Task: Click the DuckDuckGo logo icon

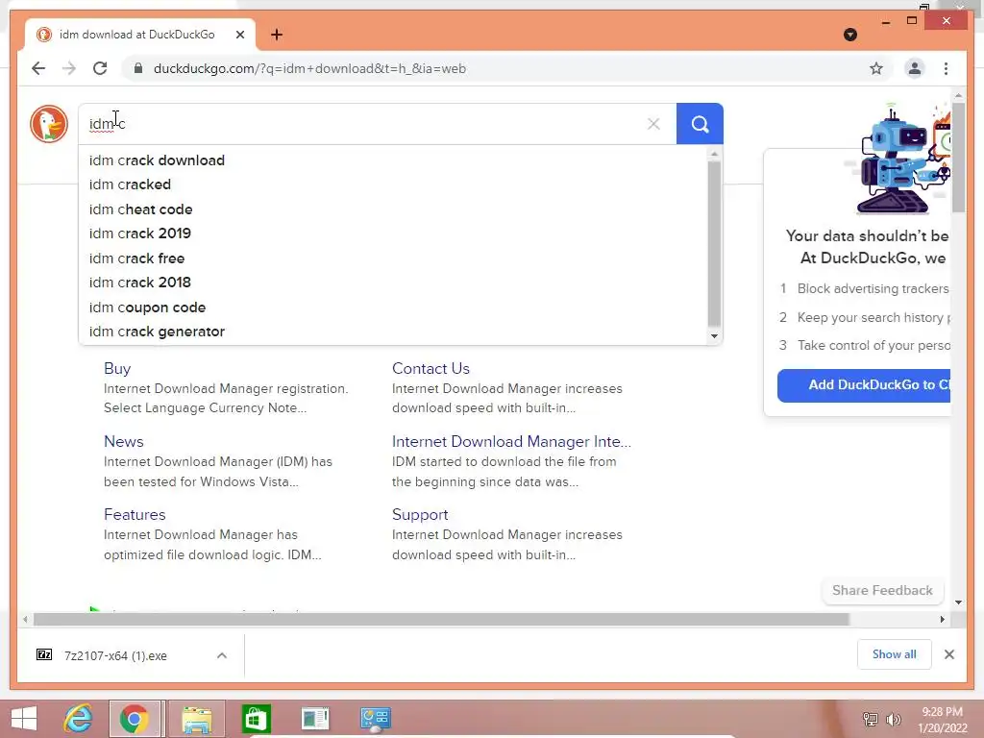Action: point(49,124)
